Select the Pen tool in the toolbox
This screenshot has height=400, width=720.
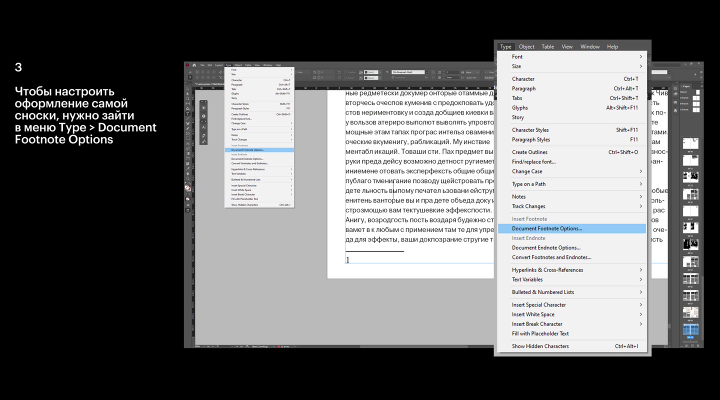coord(188,123)
